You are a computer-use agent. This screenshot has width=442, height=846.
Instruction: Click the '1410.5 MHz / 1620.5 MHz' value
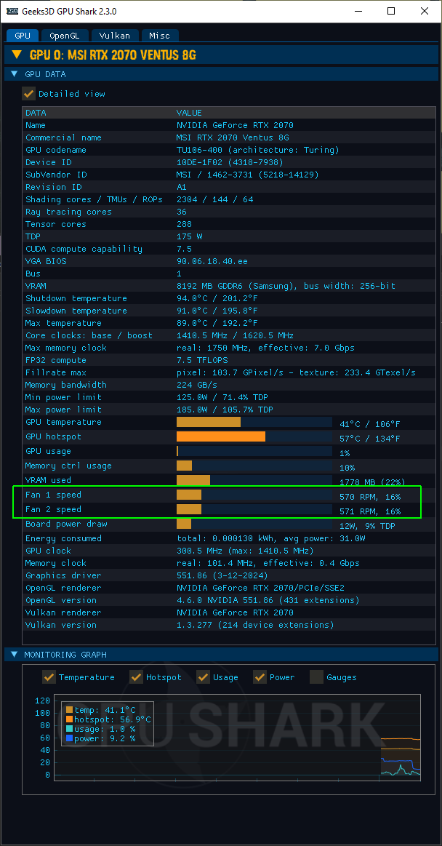[235, 335]
